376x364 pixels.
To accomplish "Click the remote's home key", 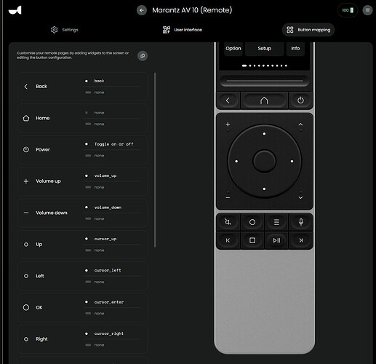I will coord(264,100).
